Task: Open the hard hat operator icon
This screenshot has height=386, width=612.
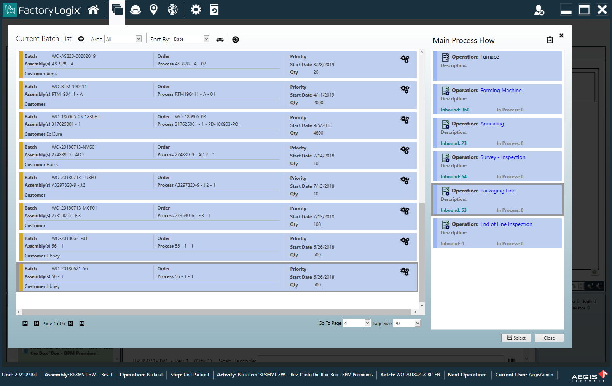Action: 135,10
